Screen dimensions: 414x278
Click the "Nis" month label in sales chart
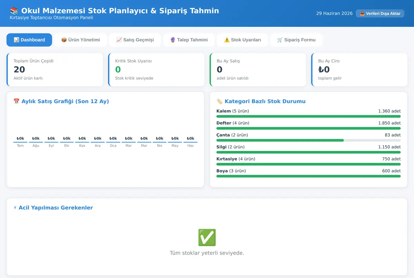[159, 146]
